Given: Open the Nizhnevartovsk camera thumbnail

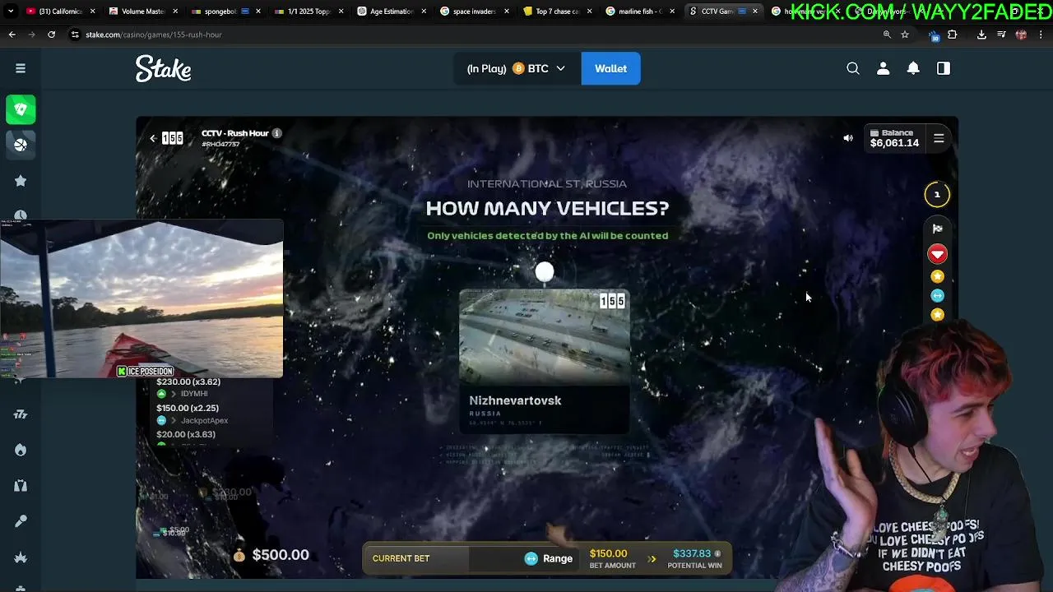Looking at the screenshot, I should (x=545, y=336).
